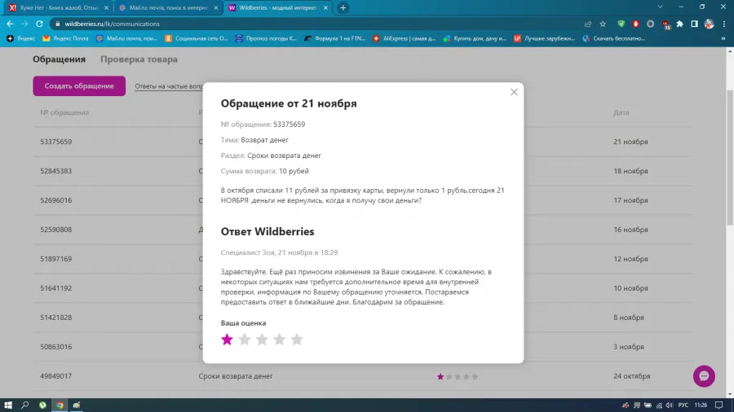Open Windows taskbar search
This screenshot has height=412, width=734.
click(x=24, y=405)
